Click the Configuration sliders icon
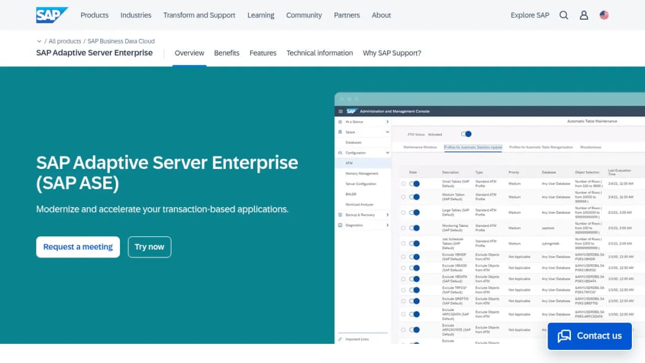This screenshot has height=363, width=645. (340, 153)
